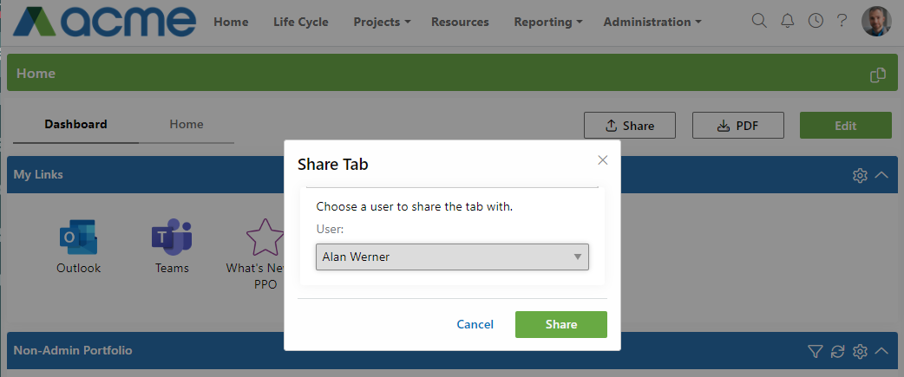The width and height of the screenshot is (904, 377).
Task: Go to Life Cycle in navigation
Action: (x=301, y=22)
